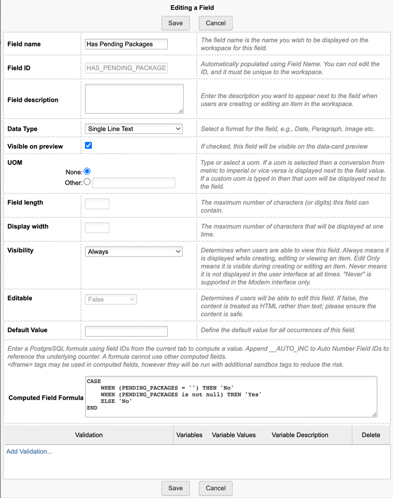Screen dimensions: 393x498
Task: Click the bottom Save button
Action: (x=176, y=488)
